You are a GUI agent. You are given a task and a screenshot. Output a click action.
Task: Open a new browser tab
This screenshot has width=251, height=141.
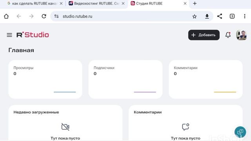point(195,4)
